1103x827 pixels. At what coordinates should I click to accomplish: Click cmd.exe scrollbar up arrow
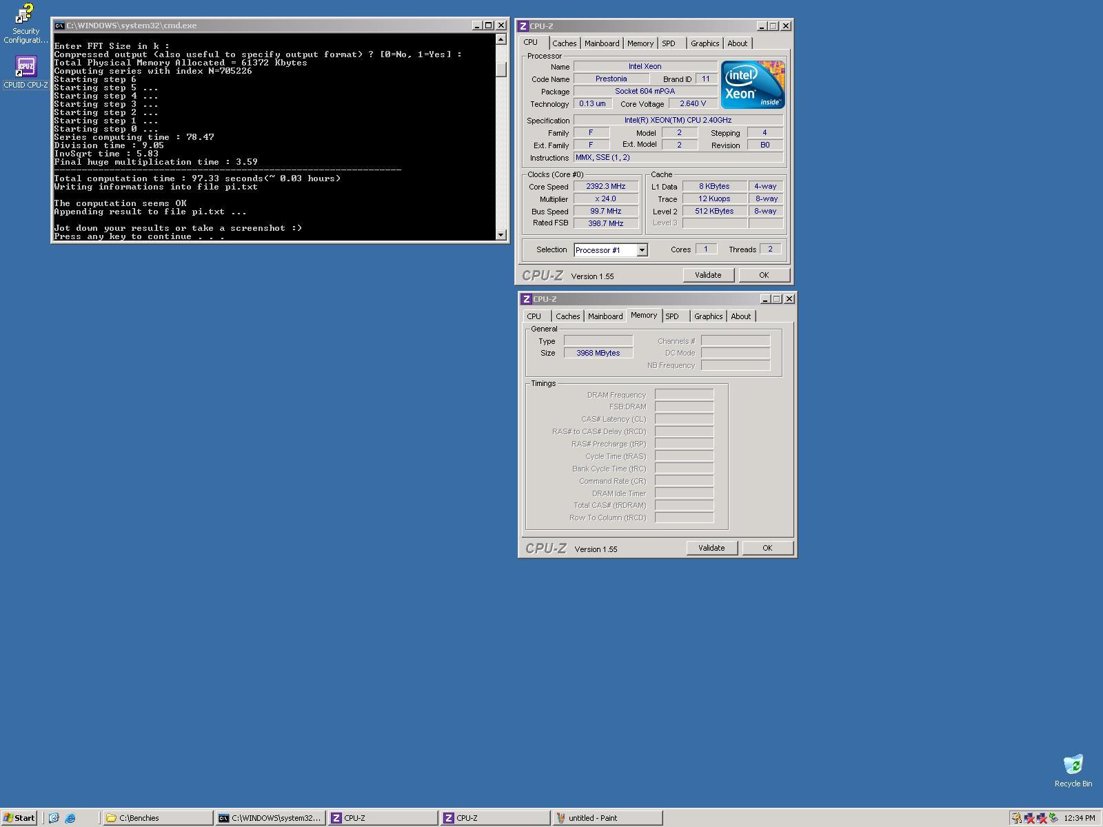(501, 39)
